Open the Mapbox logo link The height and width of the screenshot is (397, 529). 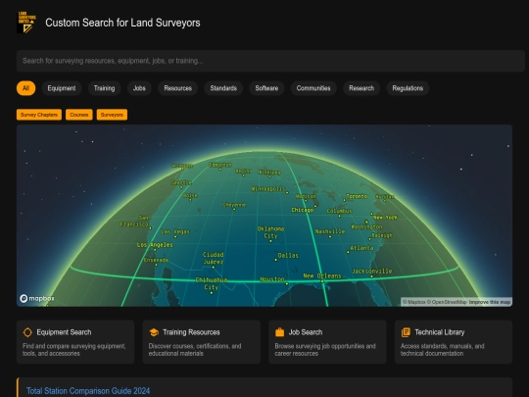(37, 298)
